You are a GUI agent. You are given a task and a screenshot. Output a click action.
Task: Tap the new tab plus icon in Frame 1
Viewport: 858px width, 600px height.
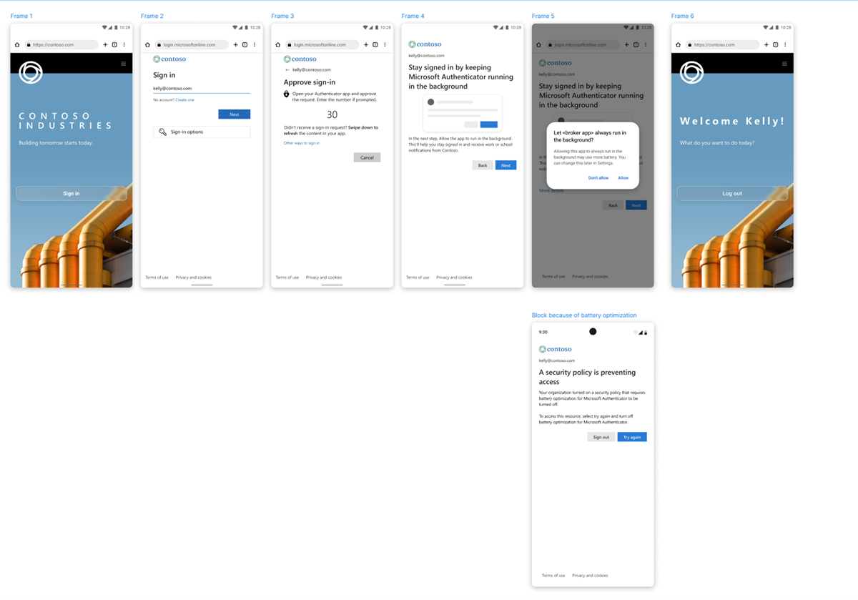(105, 44)
